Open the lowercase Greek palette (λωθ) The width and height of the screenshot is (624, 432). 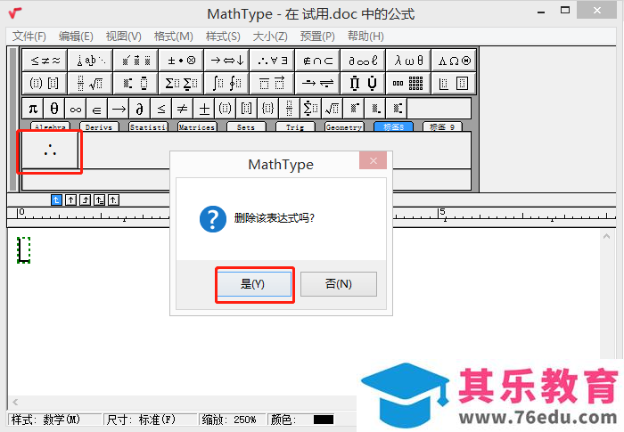tap(408, 61)
